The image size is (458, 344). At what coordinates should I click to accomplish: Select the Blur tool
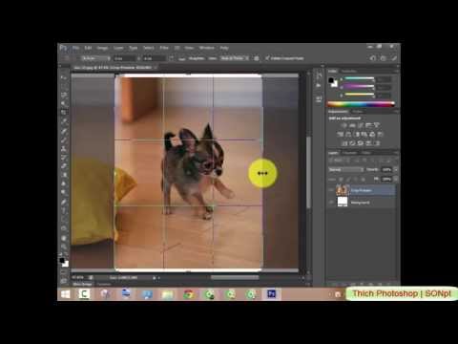coord(64,183)
